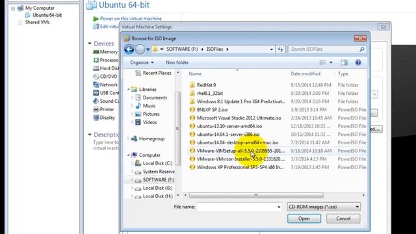
Task: Click the Forward navigation arrow in the browse dialog
Action: click(x=140, y=49)
